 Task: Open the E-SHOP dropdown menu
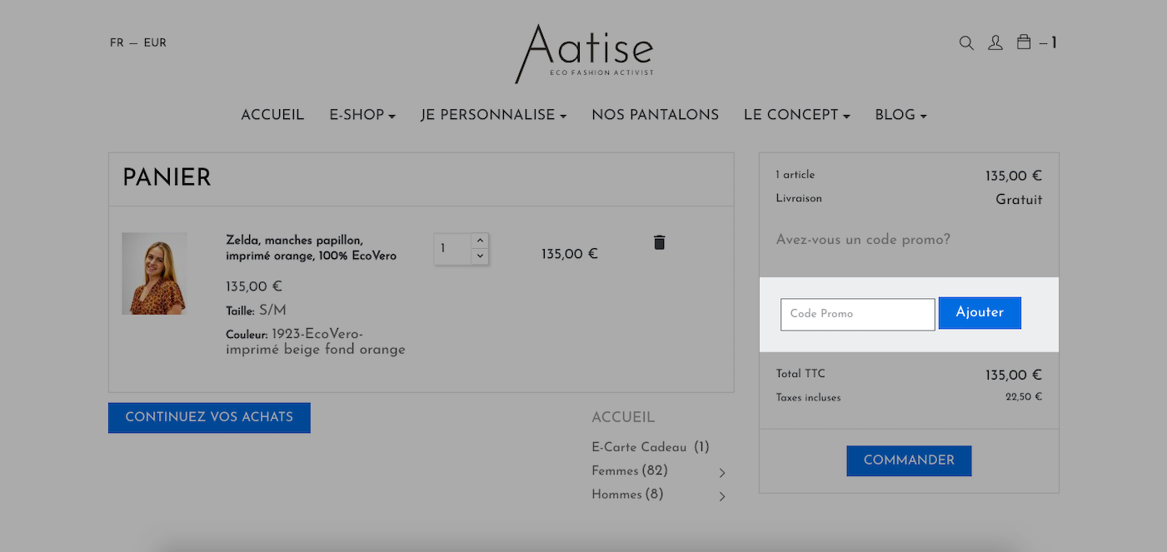coord(362,115)
